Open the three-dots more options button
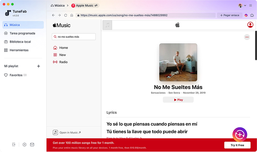Image resolution: width=257 pixels, height=152 pixels. [247, 37]
